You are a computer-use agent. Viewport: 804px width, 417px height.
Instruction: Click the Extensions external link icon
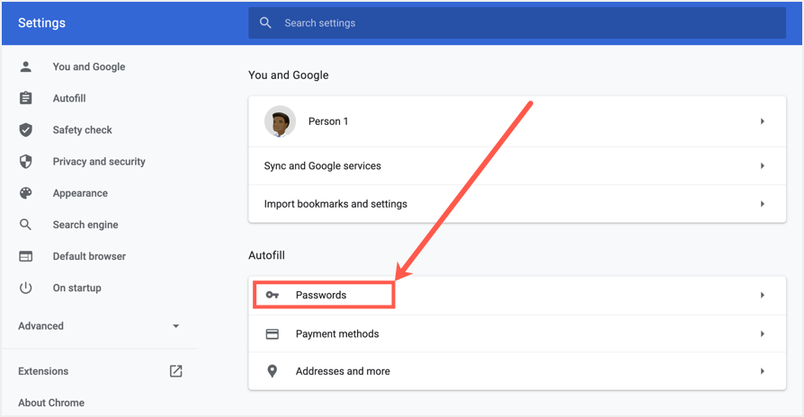click(176, 371)
